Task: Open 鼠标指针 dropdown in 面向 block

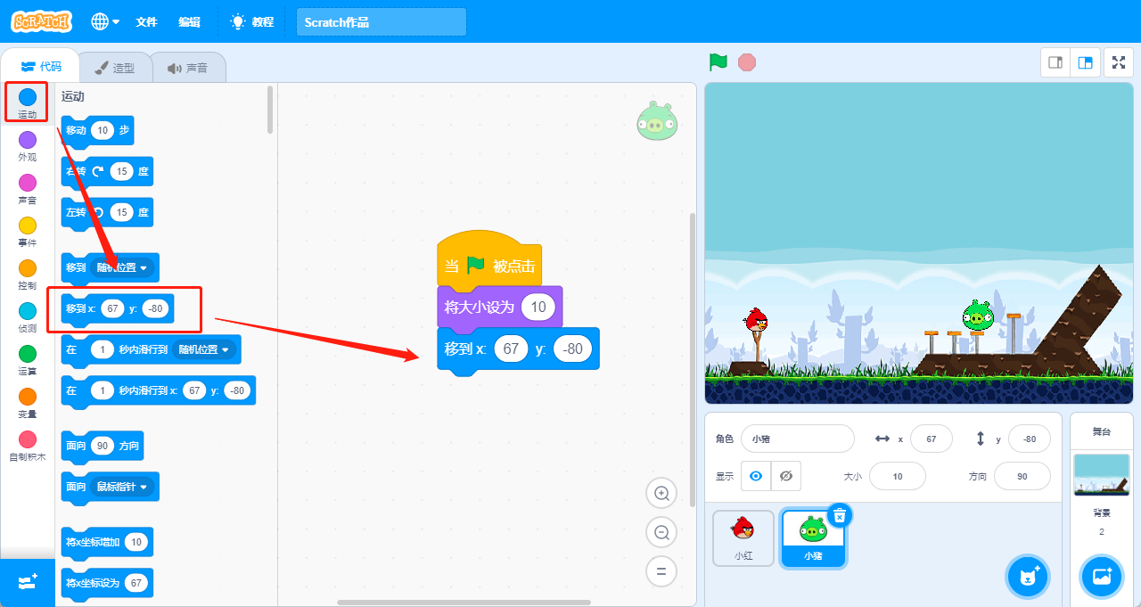Action: click(122, 487)
